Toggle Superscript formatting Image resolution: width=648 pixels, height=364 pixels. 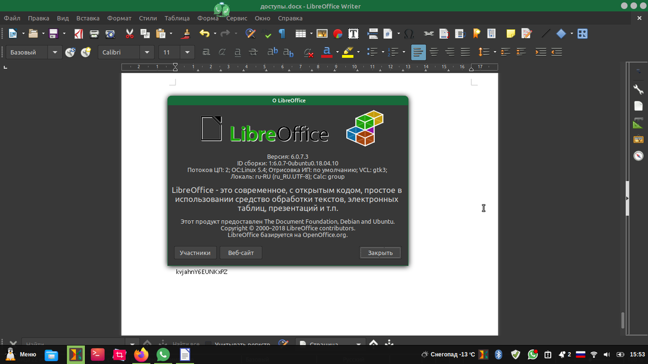point(273,52)
